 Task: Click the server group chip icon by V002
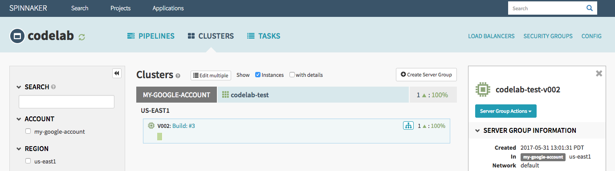click(x=151, y=126)
